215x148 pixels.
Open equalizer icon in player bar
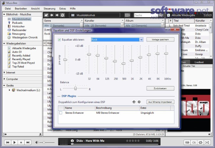point(187,142)
